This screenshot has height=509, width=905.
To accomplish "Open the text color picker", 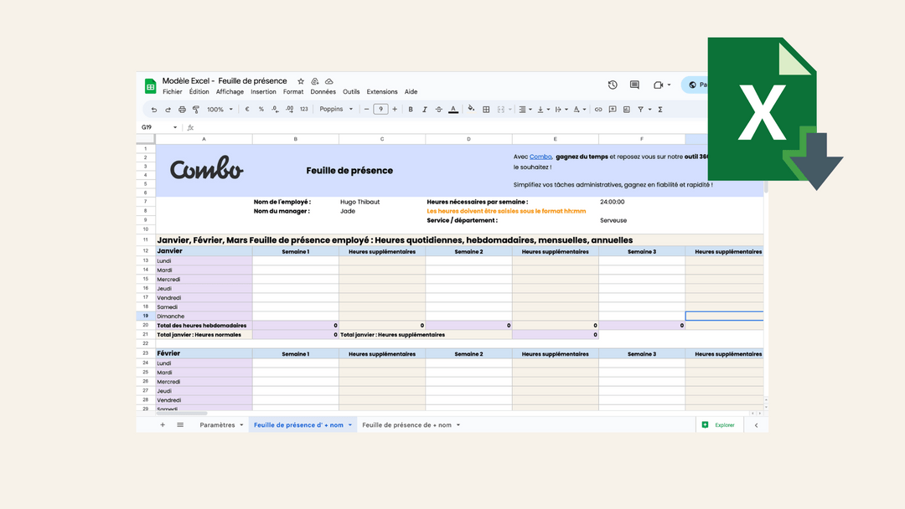I will pyautogui.click(x=453, y=109).
